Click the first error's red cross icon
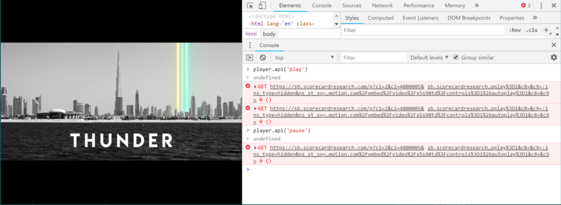Screen dimensions: 561x205 [248, 86]
